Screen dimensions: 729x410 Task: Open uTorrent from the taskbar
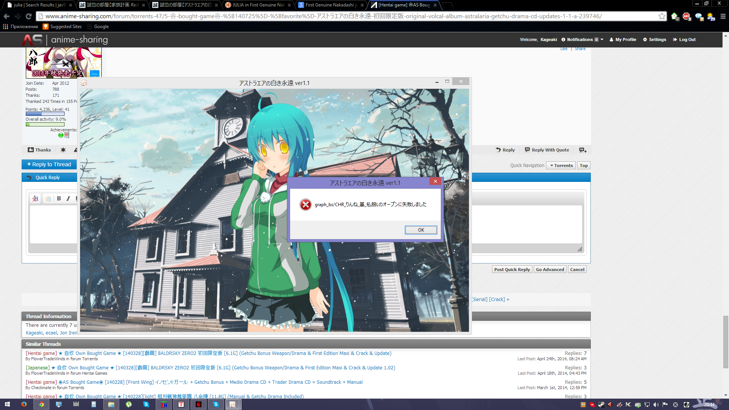[x=129, y=404]
